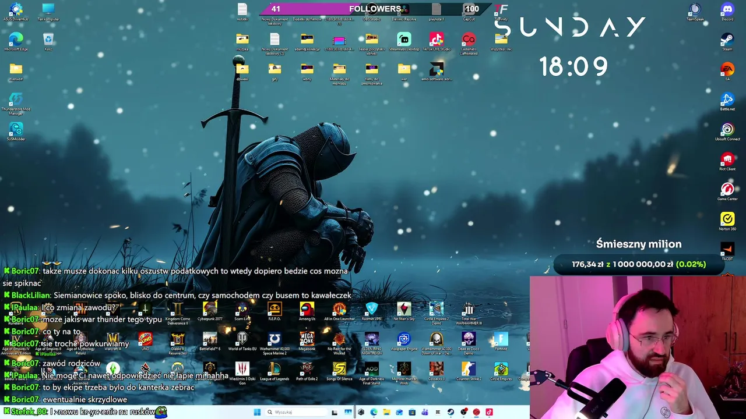746x419 pixels.
Task: Open Steam from the taskbar
Action: click(451, 412)
